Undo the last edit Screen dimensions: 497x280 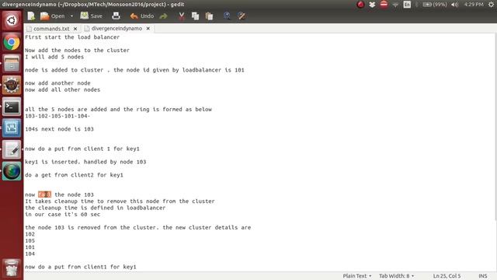[141, 16]
